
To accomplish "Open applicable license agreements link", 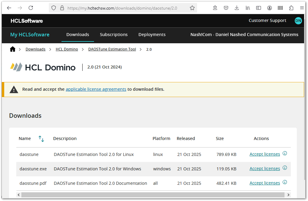I will click(x=96, y=89).
